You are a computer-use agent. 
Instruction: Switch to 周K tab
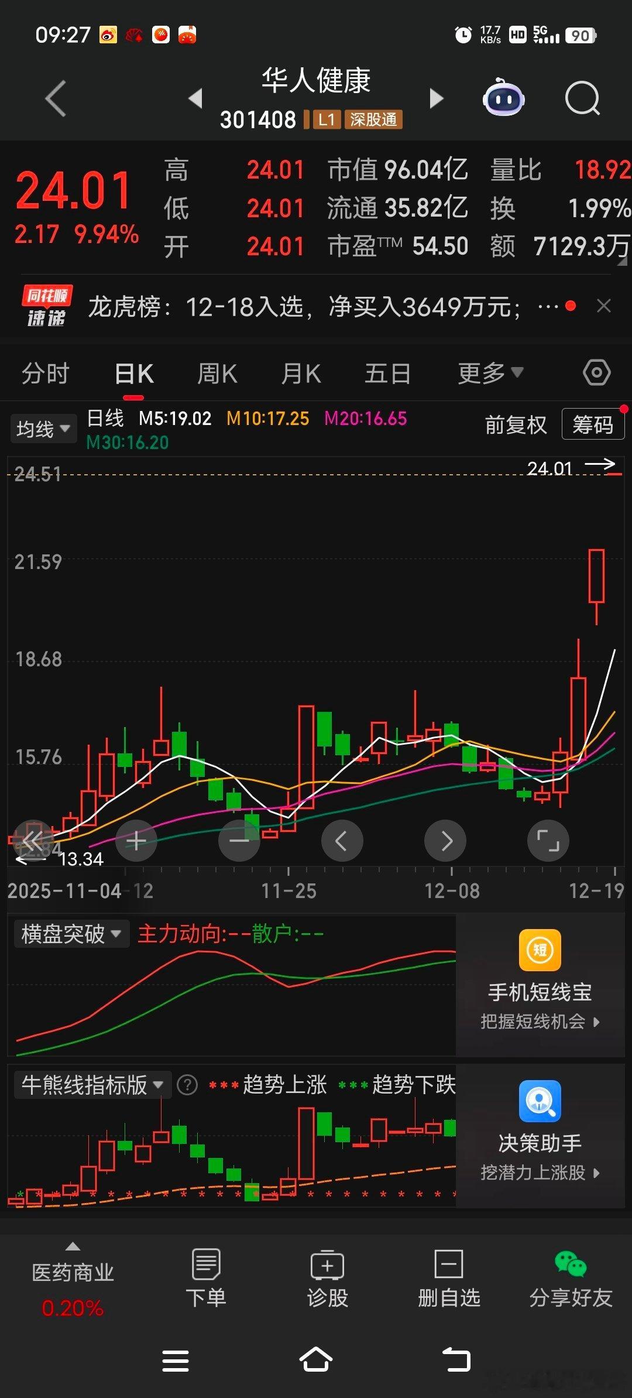click(217, 373)
